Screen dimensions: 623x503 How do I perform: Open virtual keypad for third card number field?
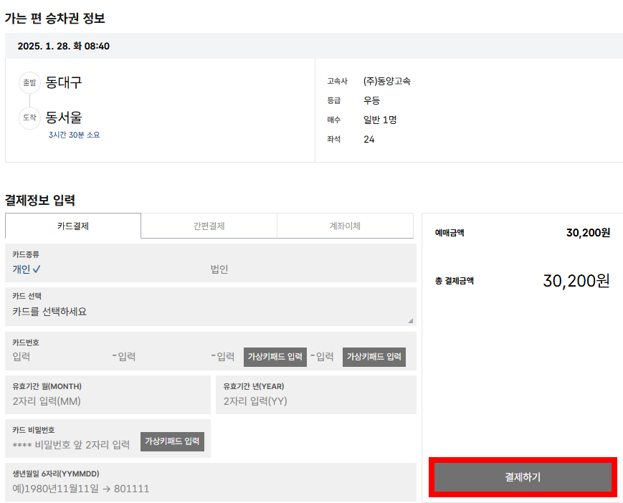(x=275, y=357)
